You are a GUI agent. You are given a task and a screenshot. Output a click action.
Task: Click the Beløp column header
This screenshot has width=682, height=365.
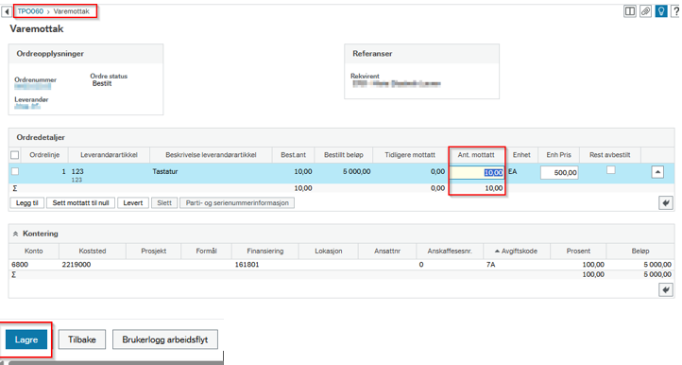640,251
